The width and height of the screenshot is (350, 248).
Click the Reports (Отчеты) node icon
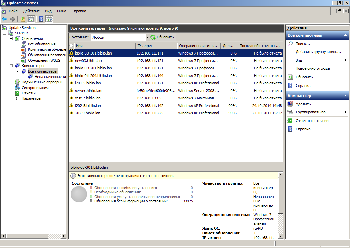[x=17, y=93]
